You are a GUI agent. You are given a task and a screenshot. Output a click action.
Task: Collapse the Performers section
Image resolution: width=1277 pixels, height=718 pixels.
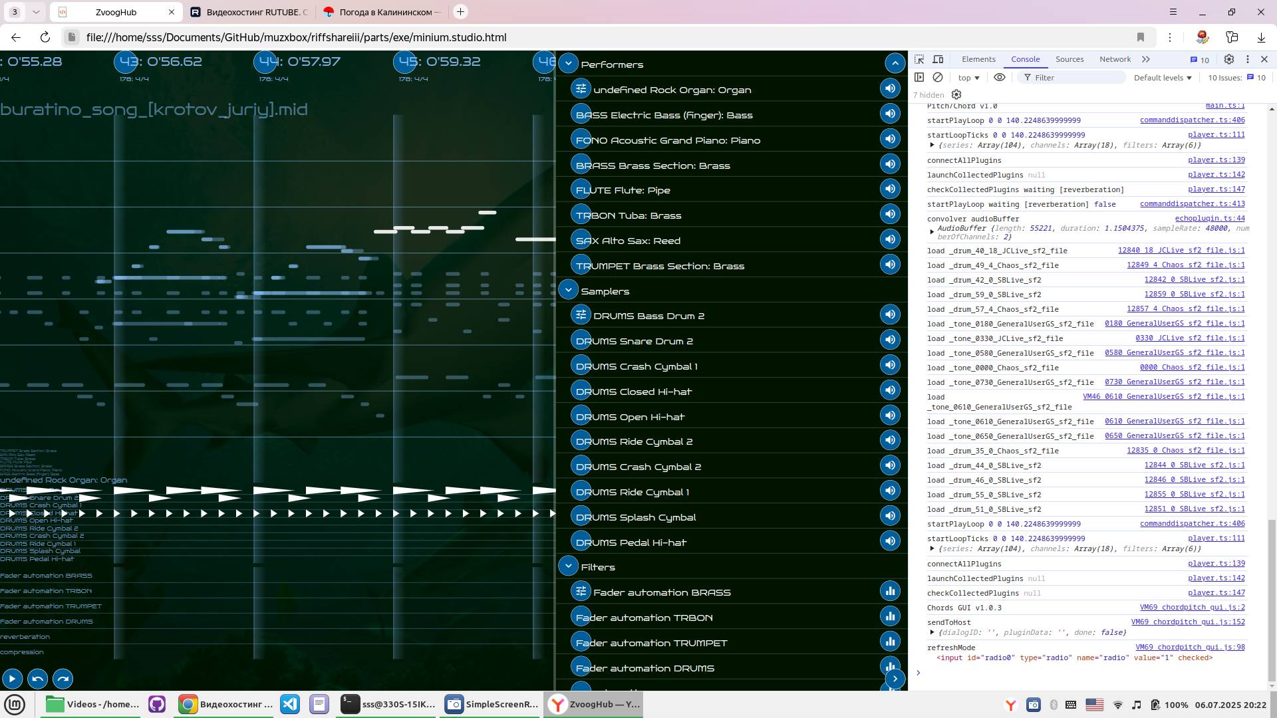[568, 64]
